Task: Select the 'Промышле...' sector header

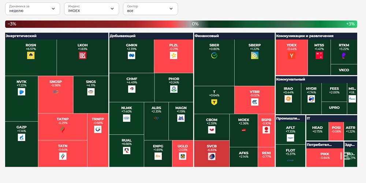Action: 290,118
